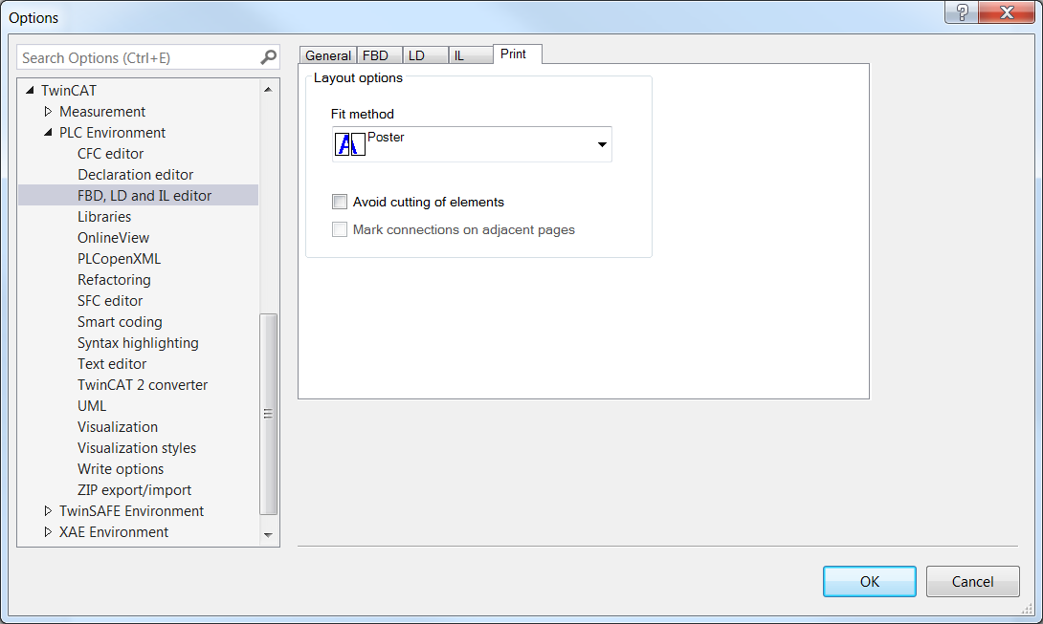
Task: Select UML in the tree
Action: click(92, 406)
